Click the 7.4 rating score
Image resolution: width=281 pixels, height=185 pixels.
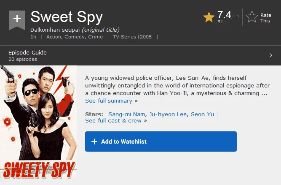point(224,15)
